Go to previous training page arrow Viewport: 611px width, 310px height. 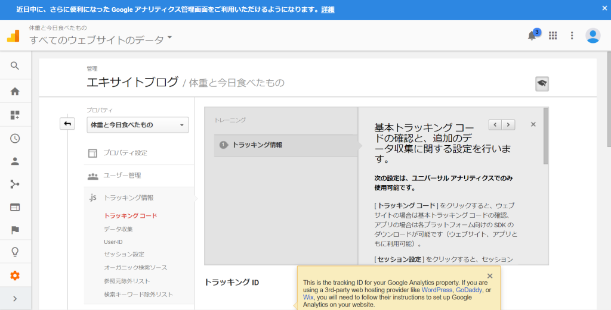[495, 125]
